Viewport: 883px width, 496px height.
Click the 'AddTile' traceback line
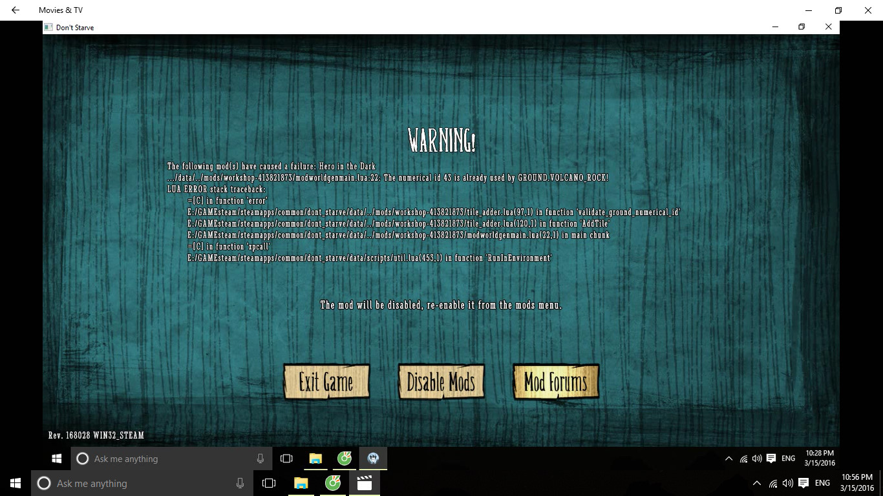tap(399, 223)
